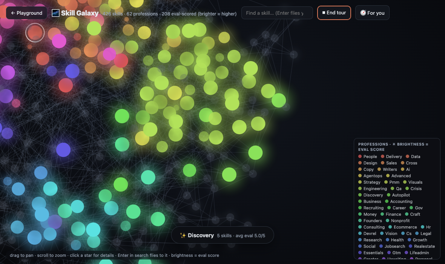Pick Money in the professions legend
The image size is (445, 264).
(x=368, y=214)
